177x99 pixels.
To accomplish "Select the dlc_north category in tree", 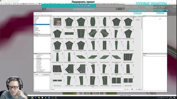I will 39,67.
